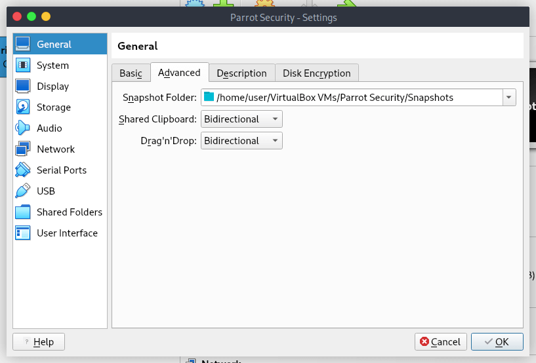This screenshot has height=363, width=536.
Task: Select the General category icon
Action: [23, 45]
